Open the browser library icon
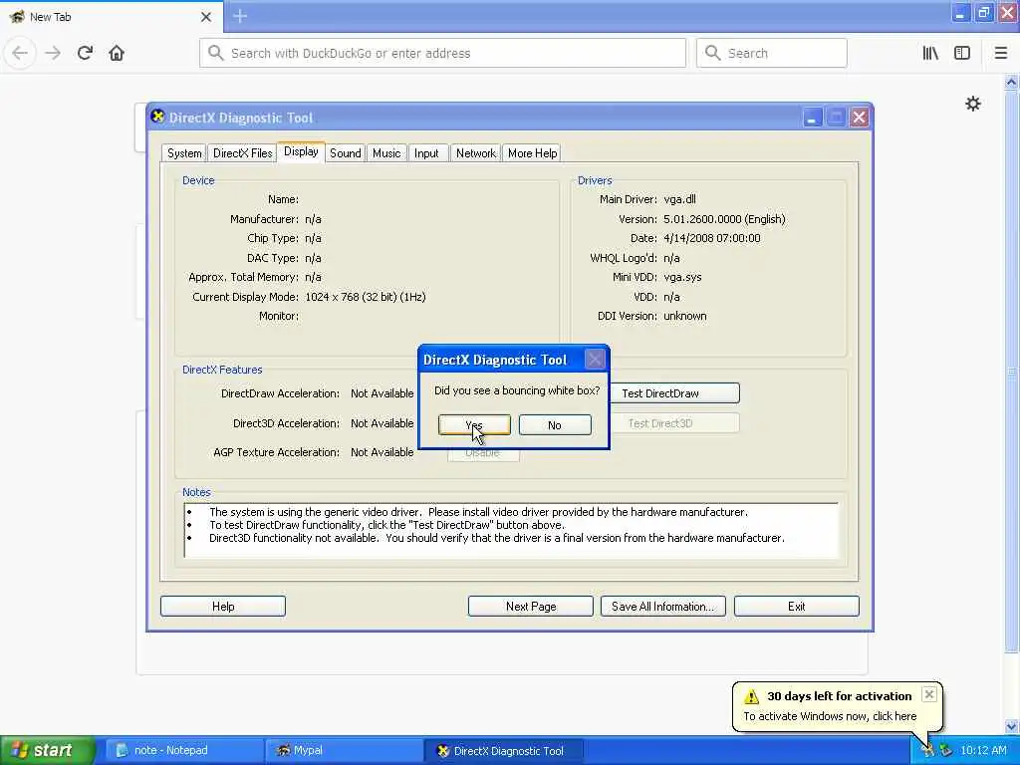The height and width of the screenshot is (765, 1020). tap(930, 53)
